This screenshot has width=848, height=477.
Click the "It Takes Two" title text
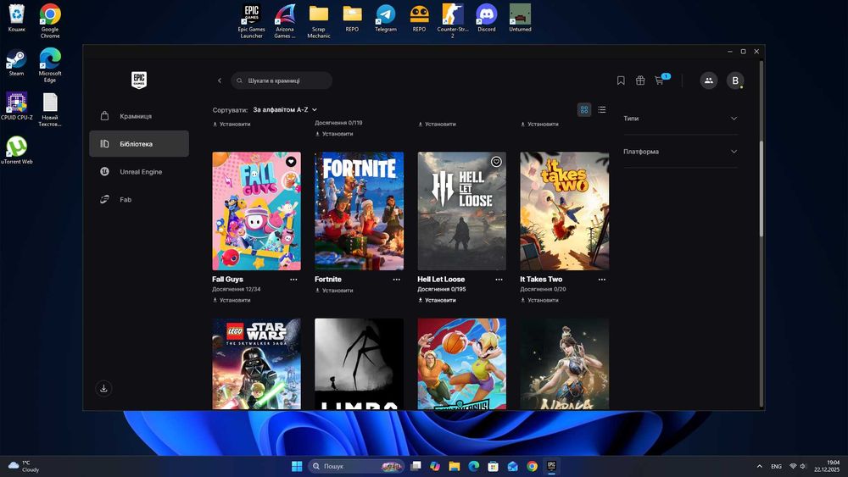click(541, 280)
